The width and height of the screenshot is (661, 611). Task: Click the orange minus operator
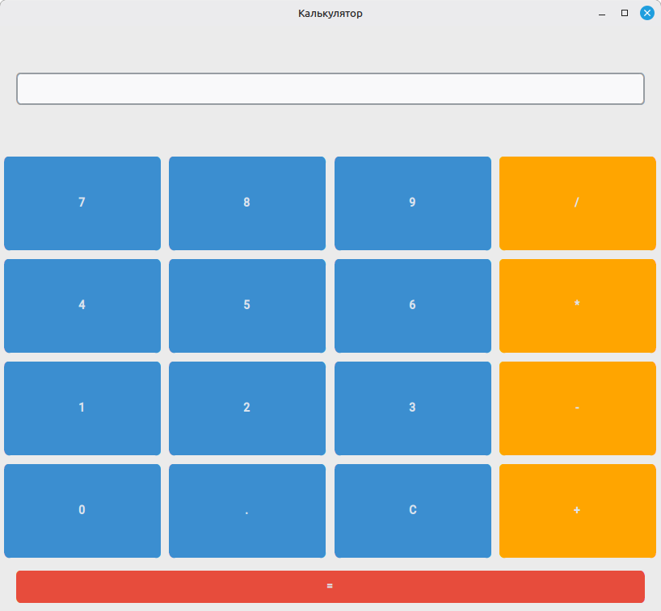point(578,408)
